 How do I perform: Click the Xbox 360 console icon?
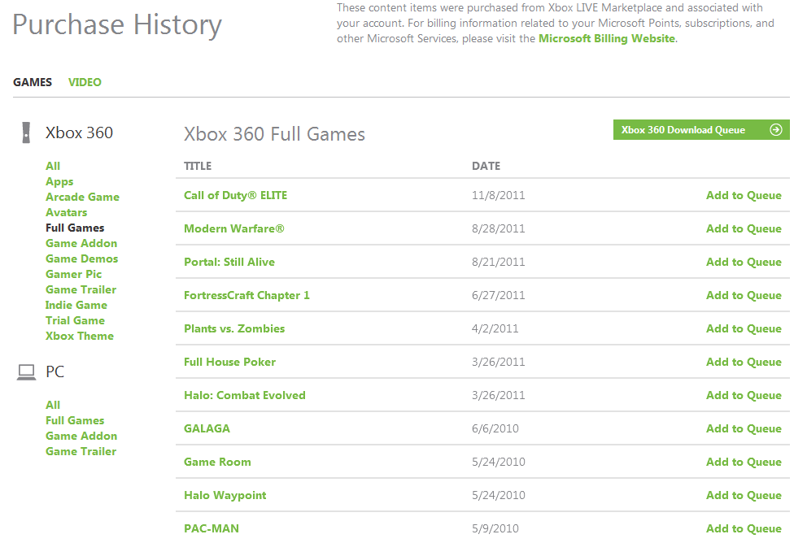pyautogui.click(x=27, y=132)
